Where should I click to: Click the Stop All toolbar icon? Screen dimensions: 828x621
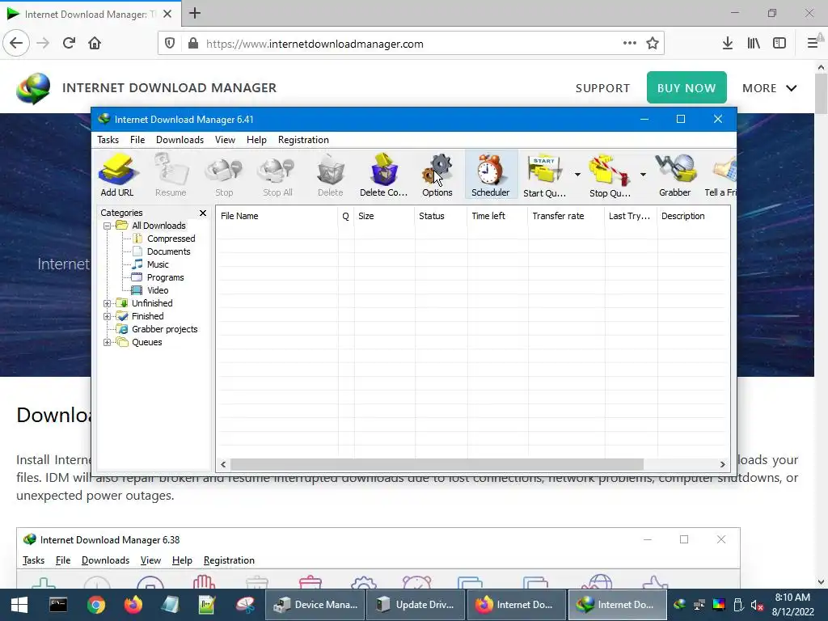pyautogui.click(x=277, y=175)
